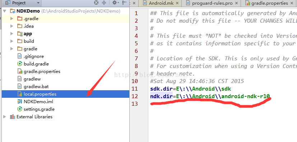The height and width of the screenshot is (142, 297).
Task: Close the Android.mk tab
Action: pos(177,3)
